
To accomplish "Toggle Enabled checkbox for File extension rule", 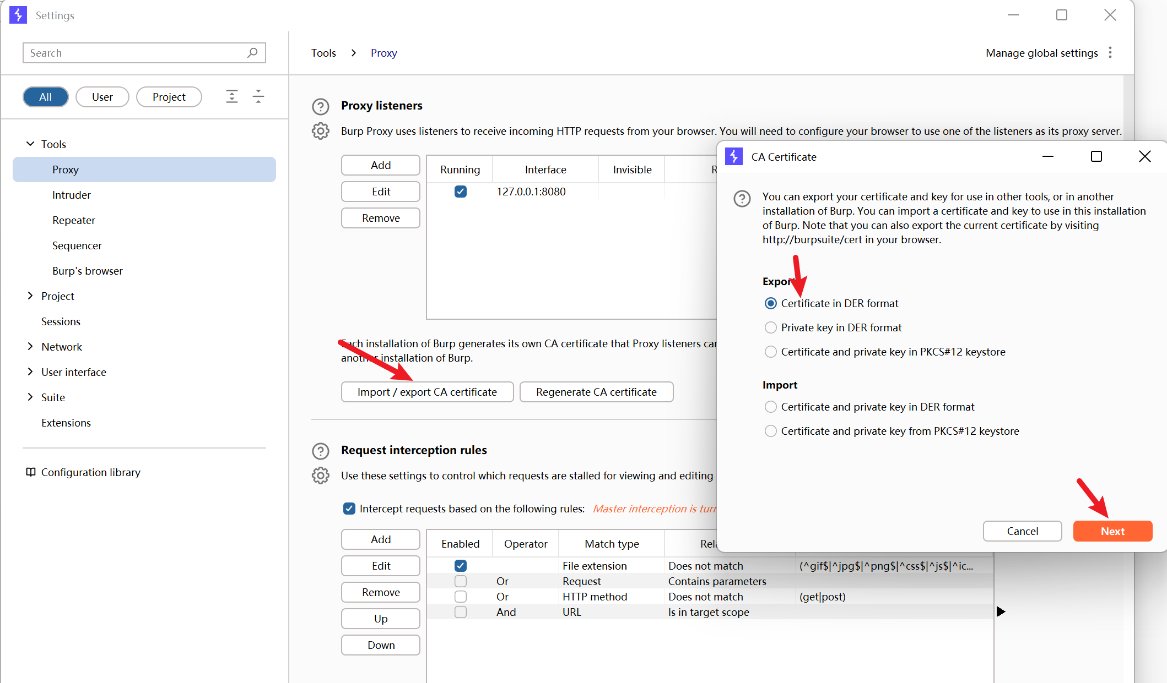I will tap(461, 566).
